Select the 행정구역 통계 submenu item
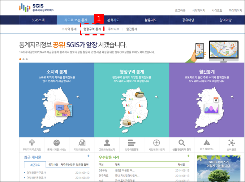245x182 pixels. [x=92, y=29]
